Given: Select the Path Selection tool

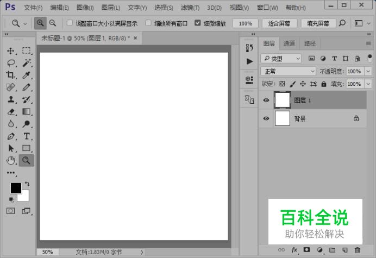Looking at the screenshot, I should tap(10, 148).
